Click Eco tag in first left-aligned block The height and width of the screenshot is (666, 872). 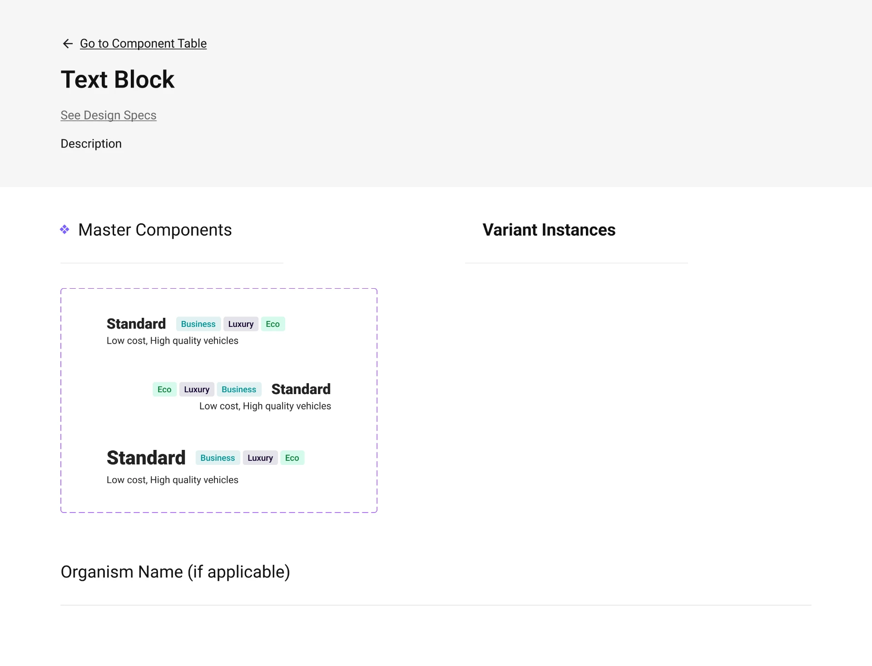pos(273,324)
